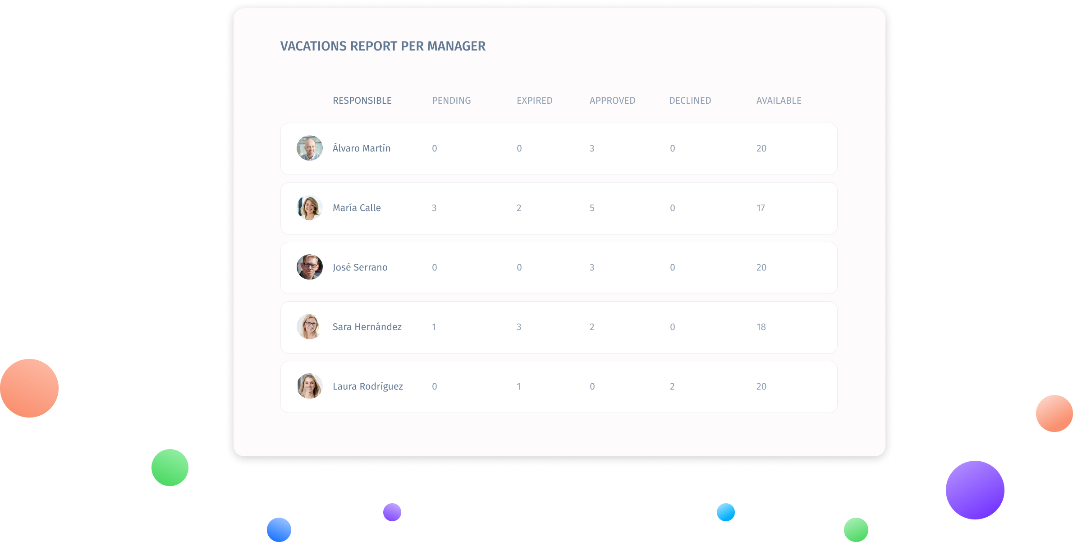The width and height of the screenshot is (1073, 542).
Task: Sort by EXPIRED column header
Action: 534,101
